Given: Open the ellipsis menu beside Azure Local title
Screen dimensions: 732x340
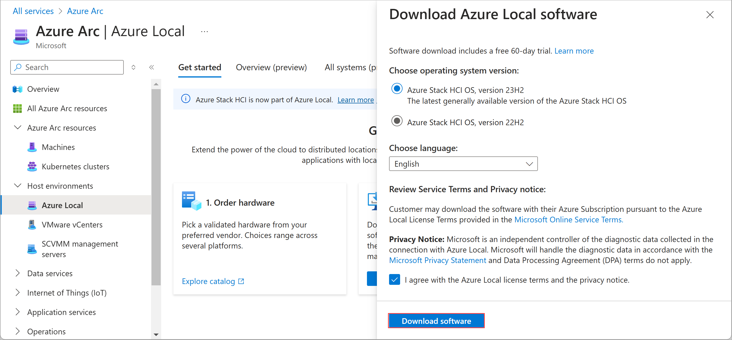Looking at the screenshot, I should [204, 31].
